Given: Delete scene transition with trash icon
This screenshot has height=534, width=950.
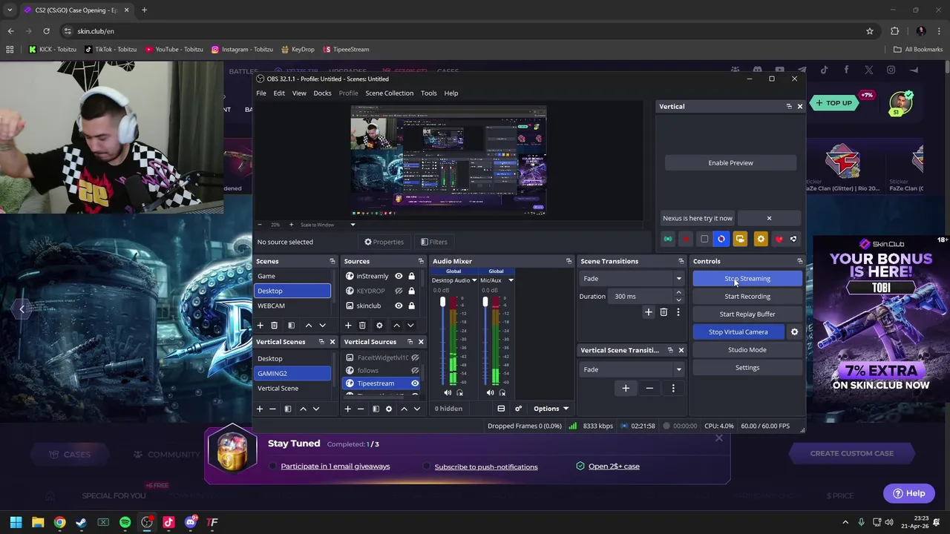Looking at the screenshot, I should [664, 312].
